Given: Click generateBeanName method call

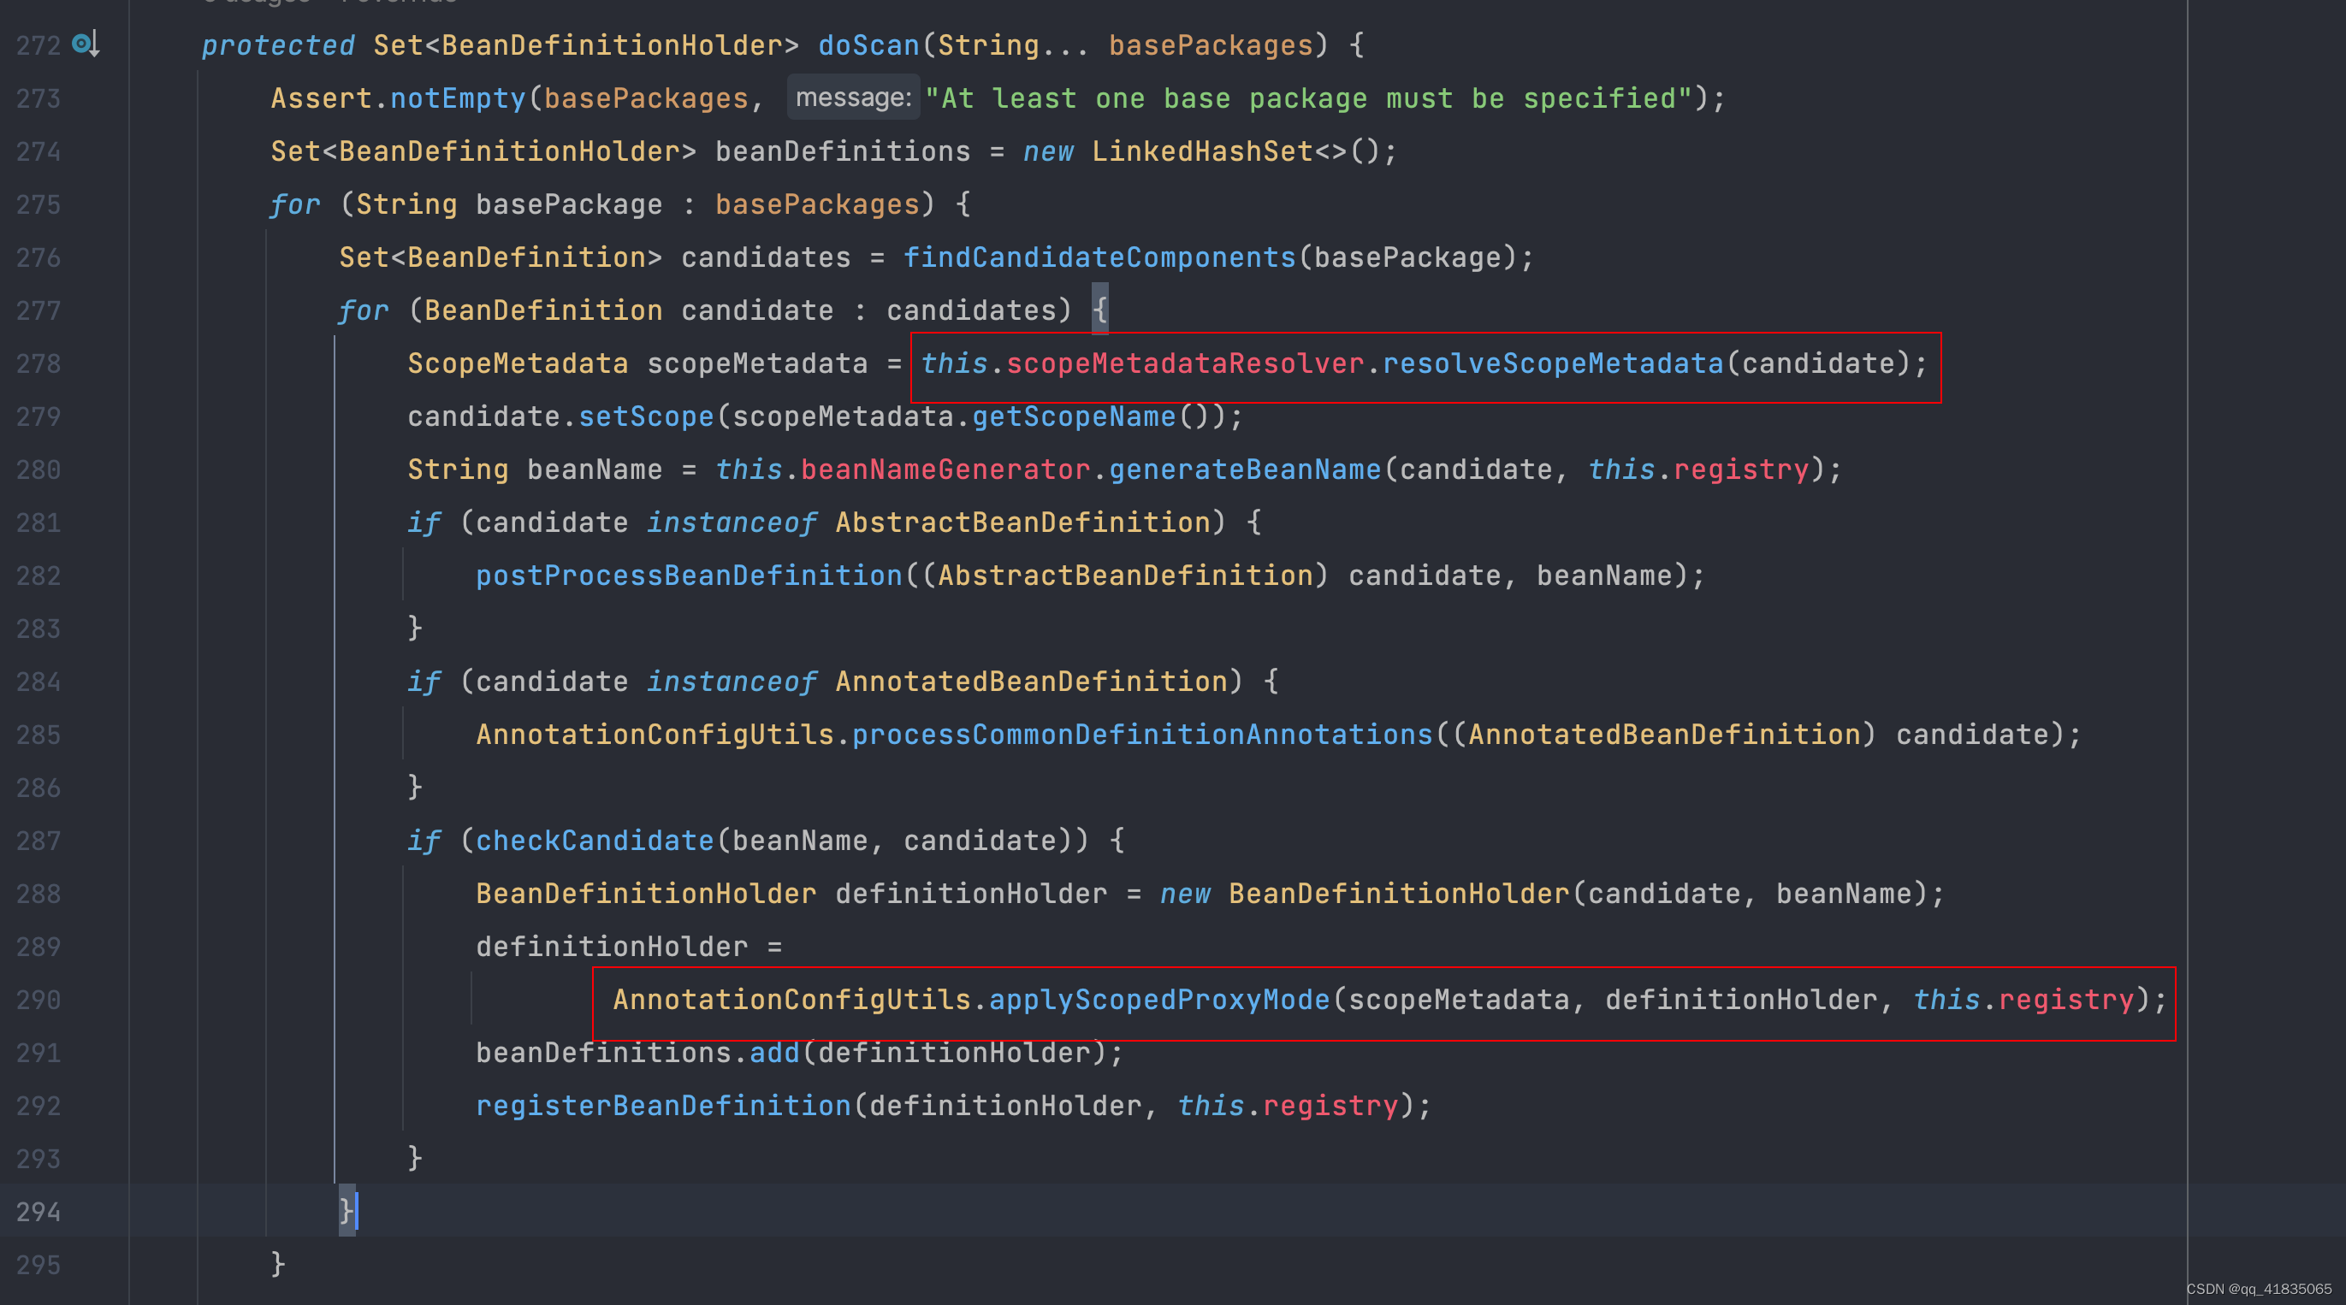Looking at the screenshot, I should tap(1245, 469).
